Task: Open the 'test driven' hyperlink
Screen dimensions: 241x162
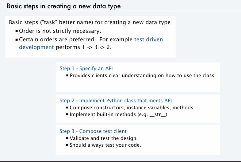Action: click(x=148, y=40)
